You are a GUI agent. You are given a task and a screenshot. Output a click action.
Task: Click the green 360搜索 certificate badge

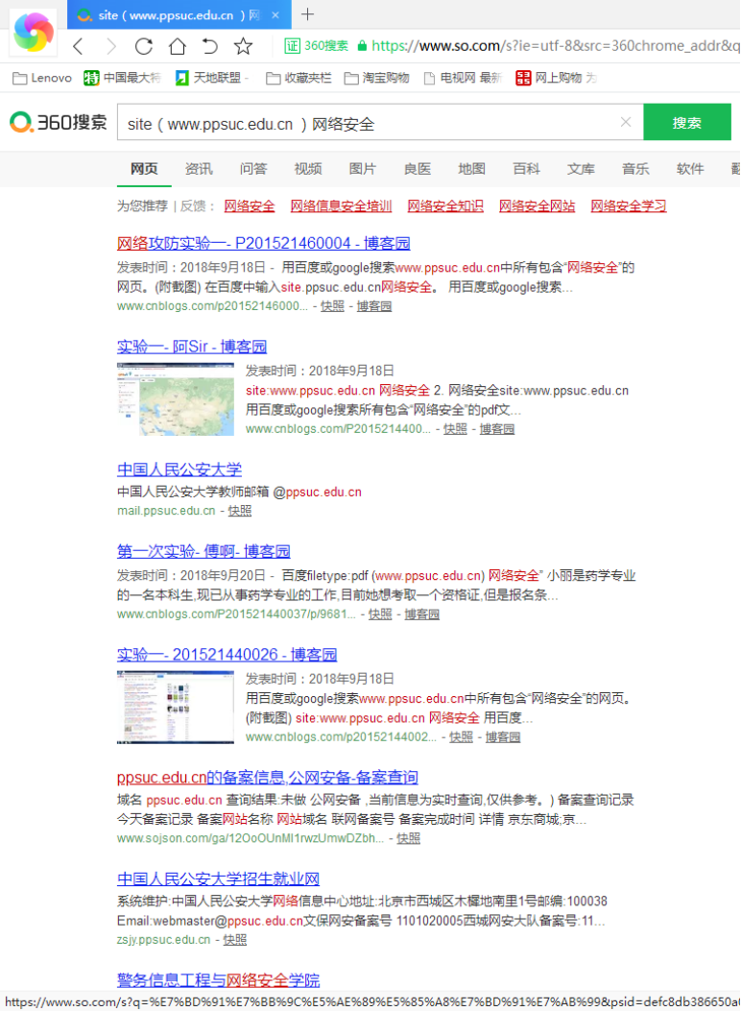point(317,46)
